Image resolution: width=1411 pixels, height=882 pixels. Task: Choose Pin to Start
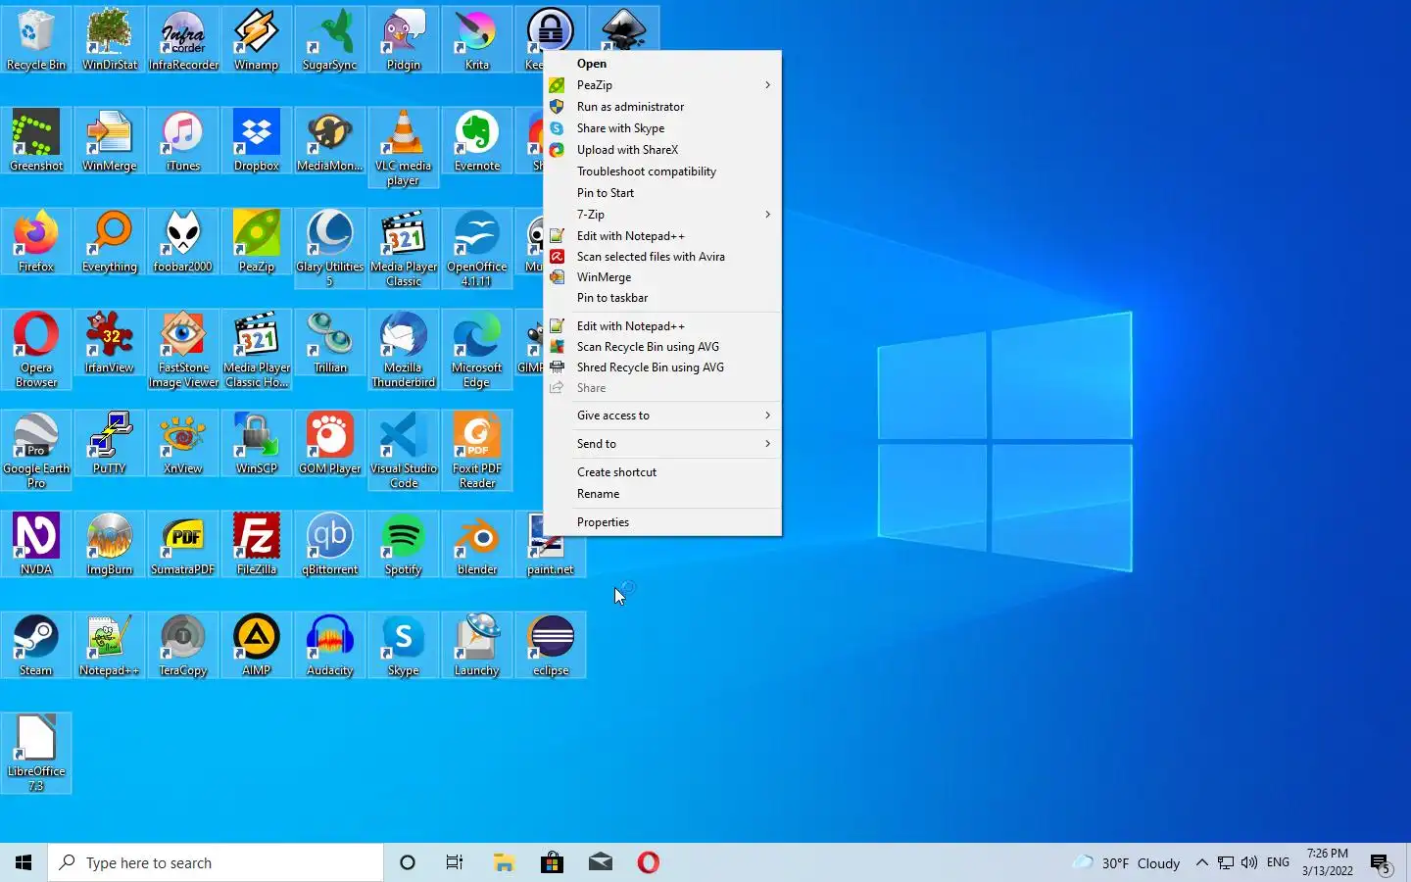coord(662,193)
